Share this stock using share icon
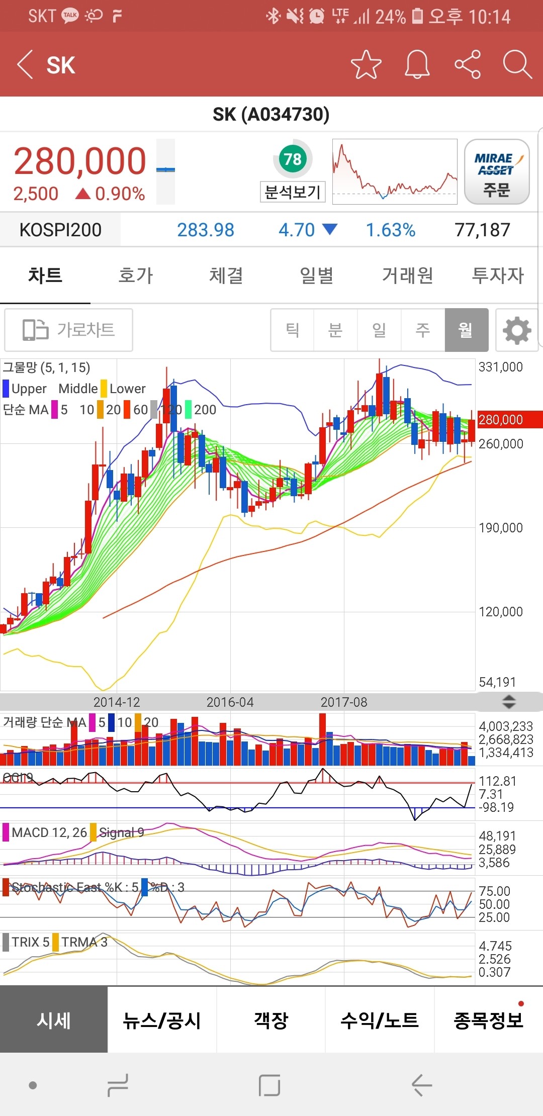Viewport: 543px width, 1116px height. click(468, 65)
